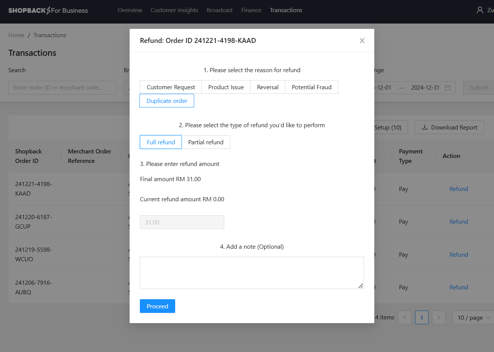Go to previous page with left arrow

[404, 317]
